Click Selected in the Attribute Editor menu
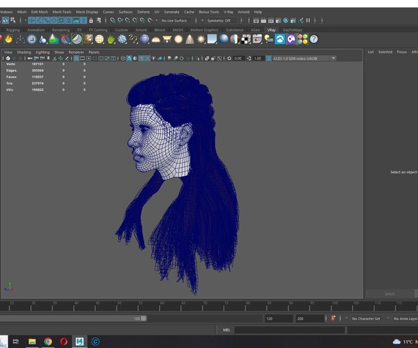 click(385, 52)
